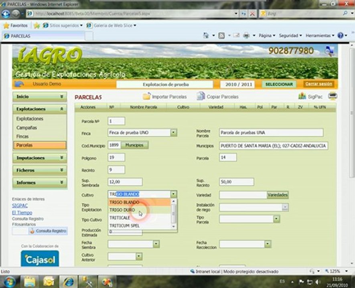Open Campañas in the sidebar
The image size is (355, 288).
point(26,128)
